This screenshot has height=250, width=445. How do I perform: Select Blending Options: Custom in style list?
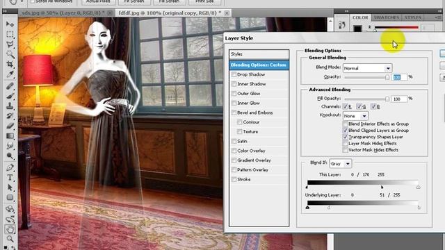[259, 65]
